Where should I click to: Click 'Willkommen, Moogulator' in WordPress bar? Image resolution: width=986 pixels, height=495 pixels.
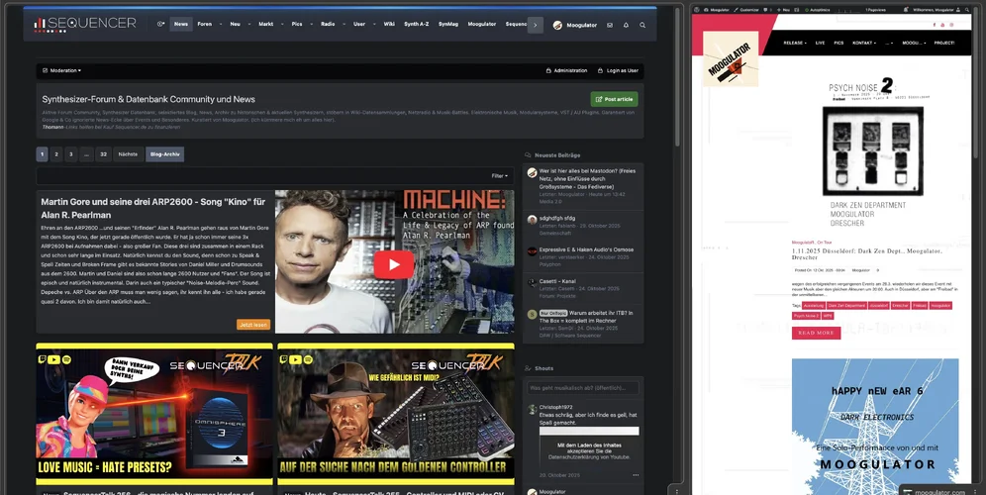point(936,10)
